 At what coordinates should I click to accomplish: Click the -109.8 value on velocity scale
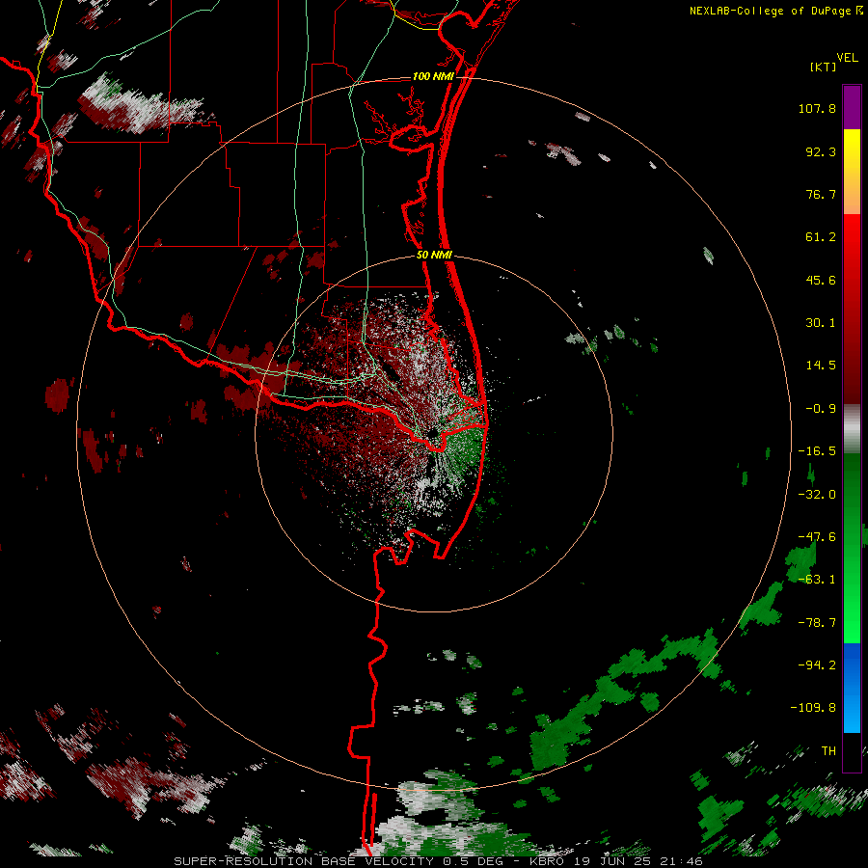813,708
